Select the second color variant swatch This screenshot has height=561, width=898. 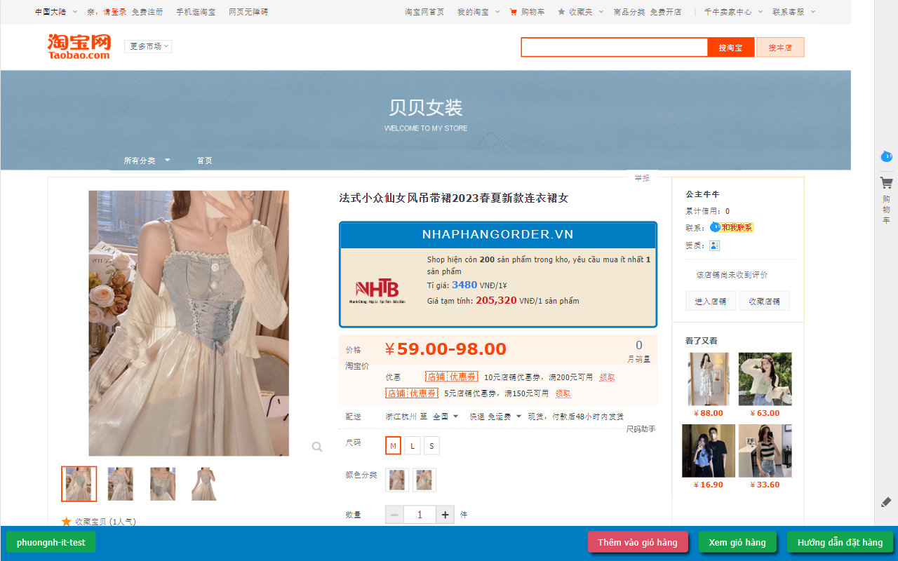point(424,480)
